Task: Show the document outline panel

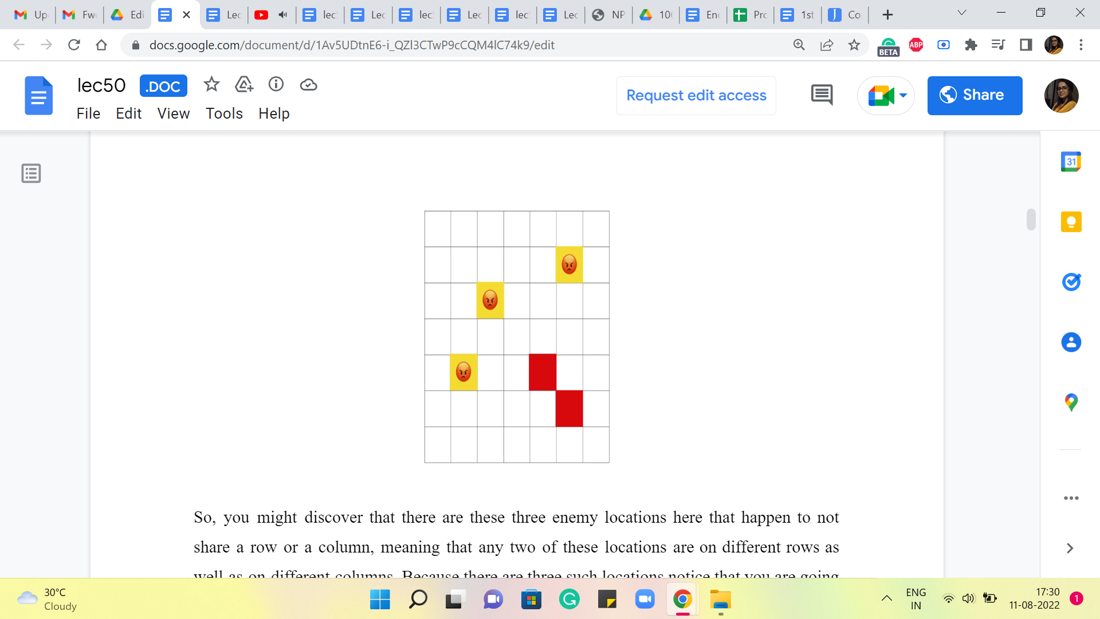Action: [x=31, y=173]
